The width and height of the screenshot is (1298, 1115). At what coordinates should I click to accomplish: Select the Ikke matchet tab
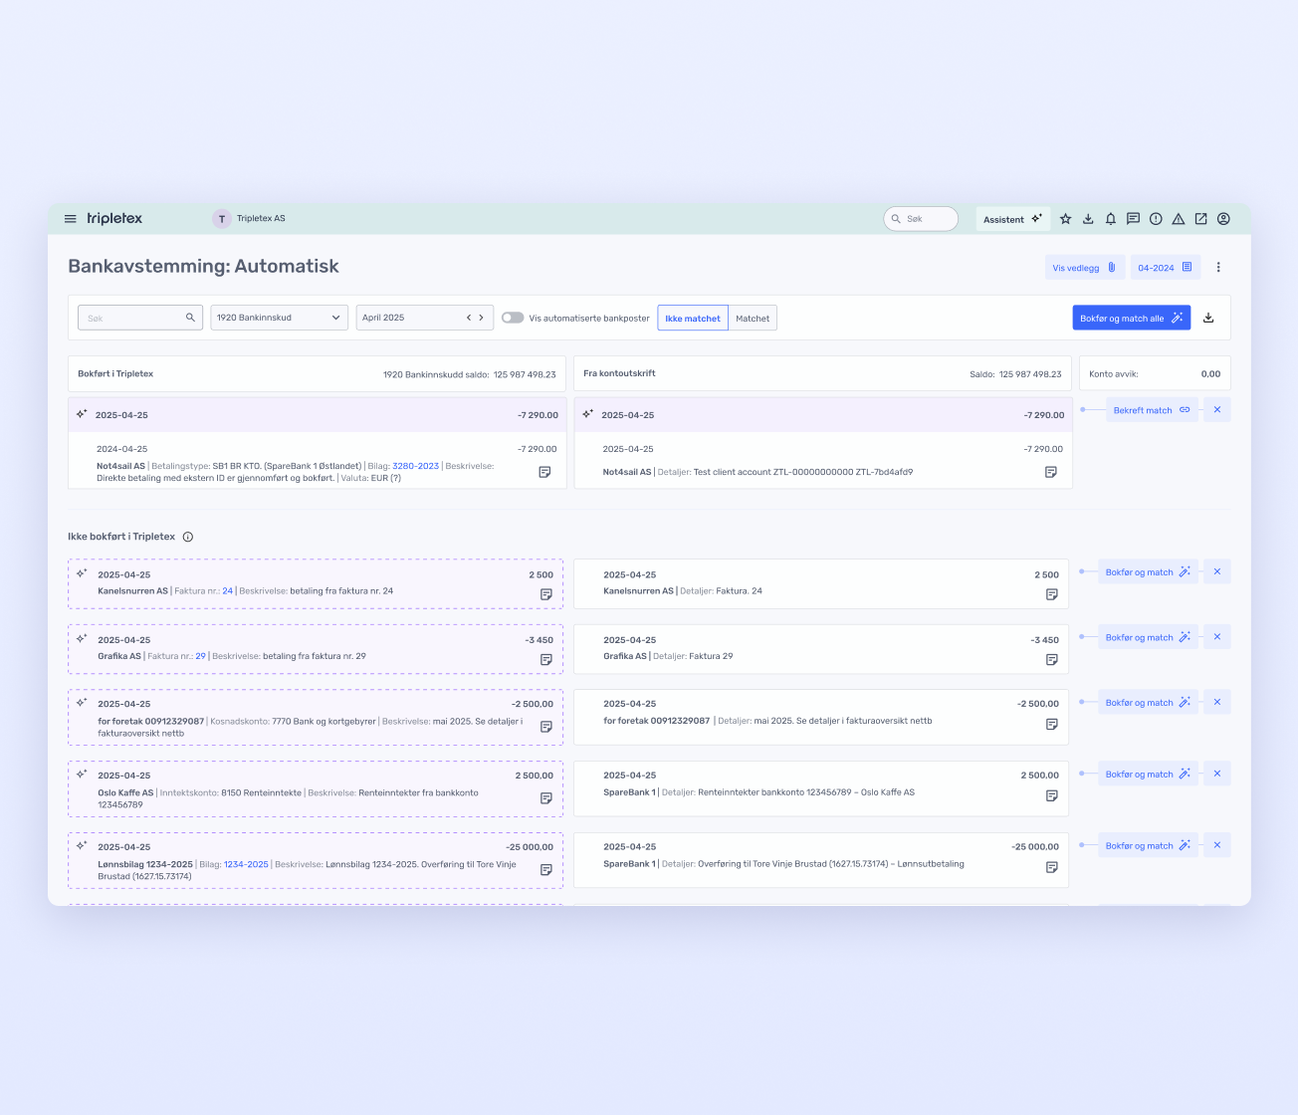[x=693, y=319]
